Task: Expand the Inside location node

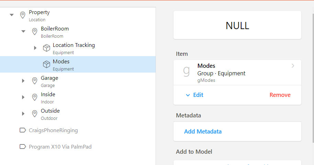Action: click(x=23, y=97)
